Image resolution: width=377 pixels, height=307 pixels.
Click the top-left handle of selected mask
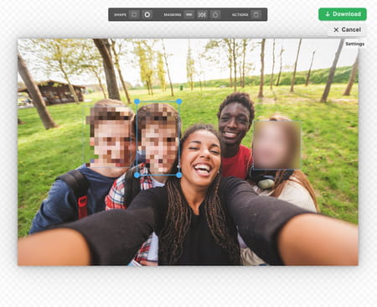137,101
